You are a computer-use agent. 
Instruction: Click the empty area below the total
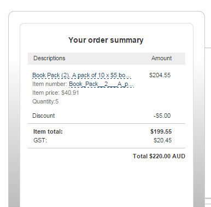(x=107, y=182)
